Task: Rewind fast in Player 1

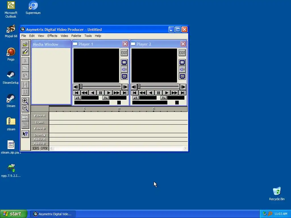Action: (x=85, y=93)
